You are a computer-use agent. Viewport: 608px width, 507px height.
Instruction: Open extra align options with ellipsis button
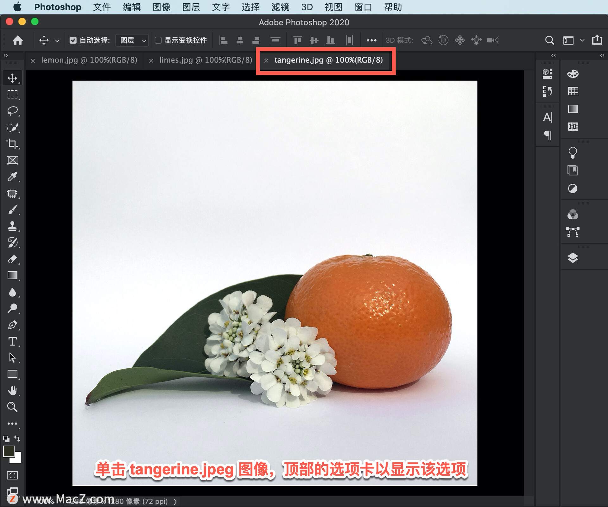tap(371, 40)
